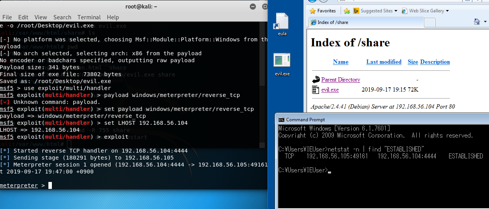Minimize the root@kali terminal window

253,7
